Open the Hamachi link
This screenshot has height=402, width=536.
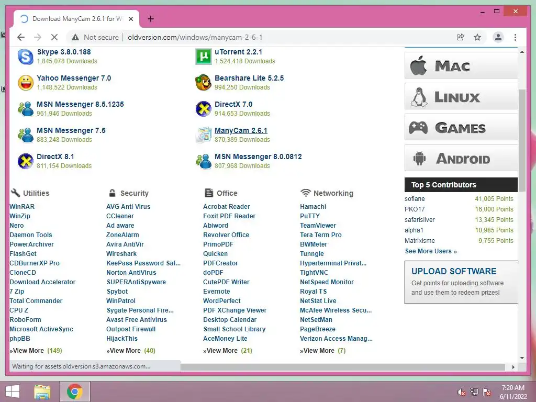313,206
